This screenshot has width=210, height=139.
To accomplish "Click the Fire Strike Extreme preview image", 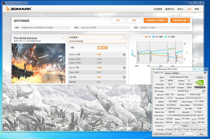I will tap(38, 63).
